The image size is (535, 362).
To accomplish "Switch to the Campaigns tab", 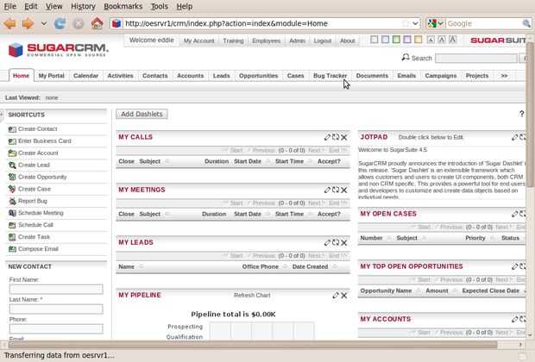I will (x=440, y=76).
